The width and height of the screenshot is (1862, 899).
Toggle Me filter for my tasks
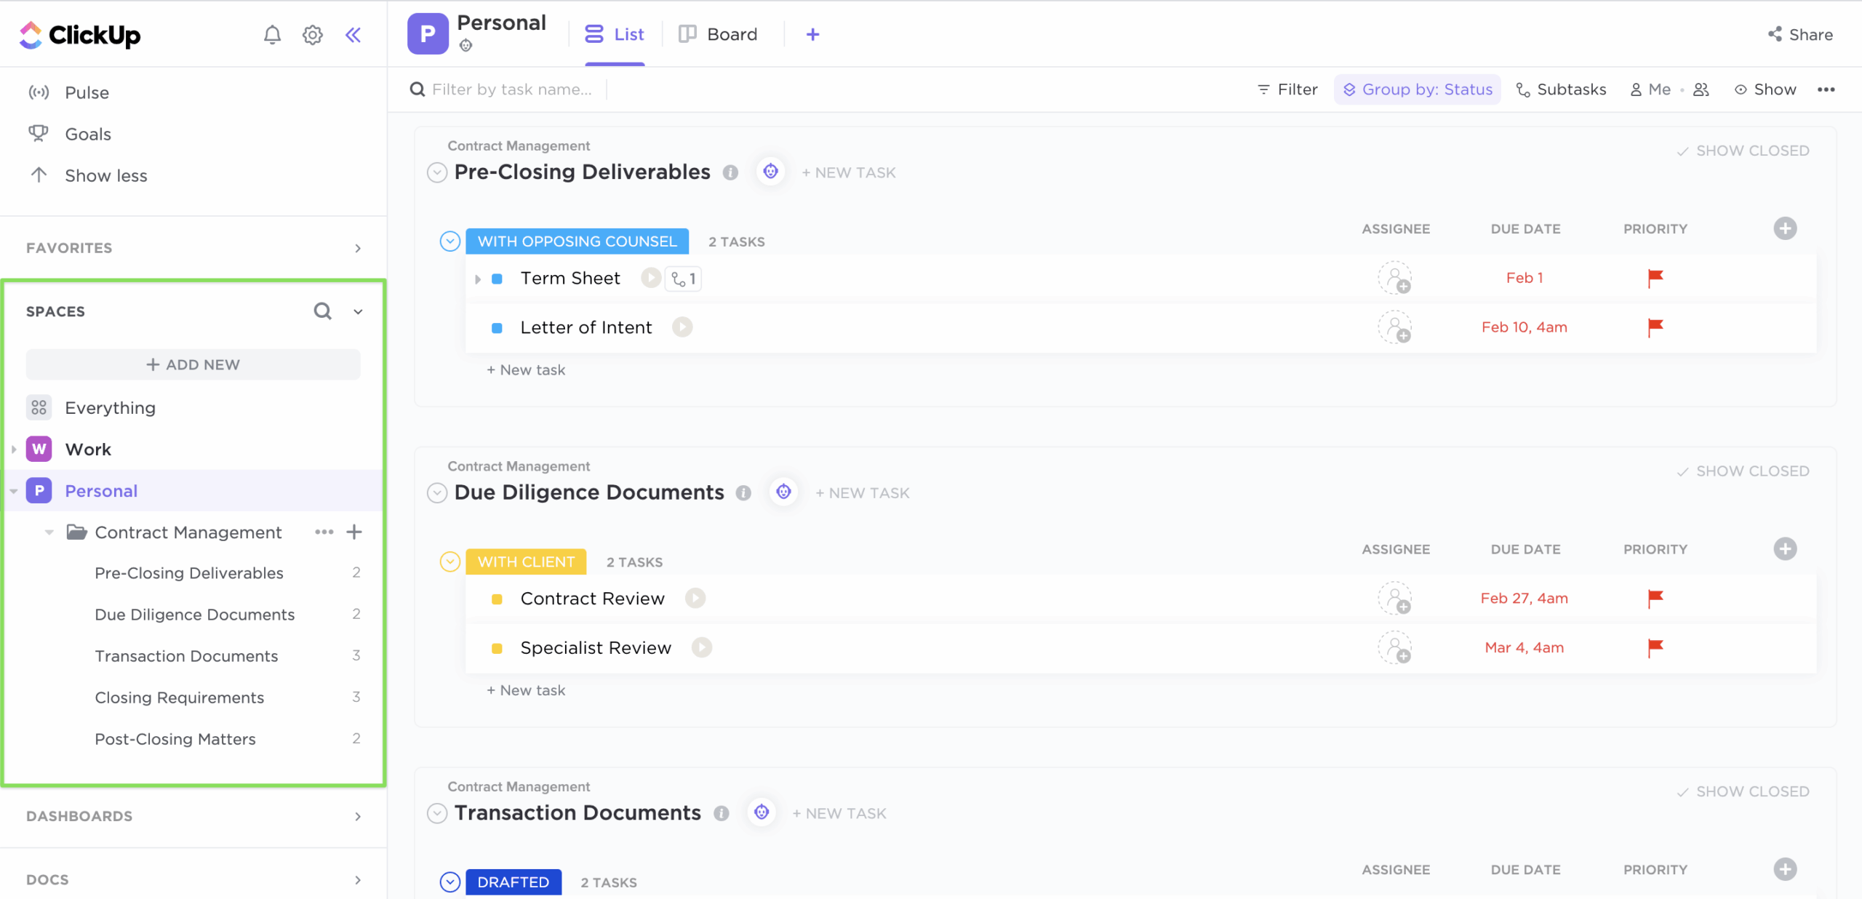(x=1651, y=89)
